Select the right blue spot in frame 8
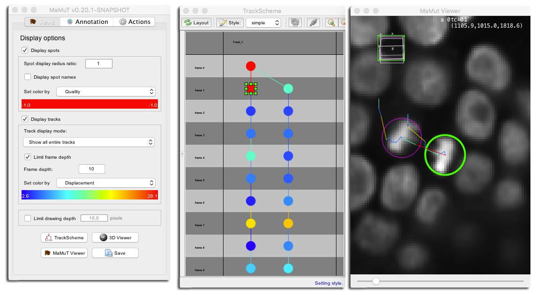 [x=288, y=246]
